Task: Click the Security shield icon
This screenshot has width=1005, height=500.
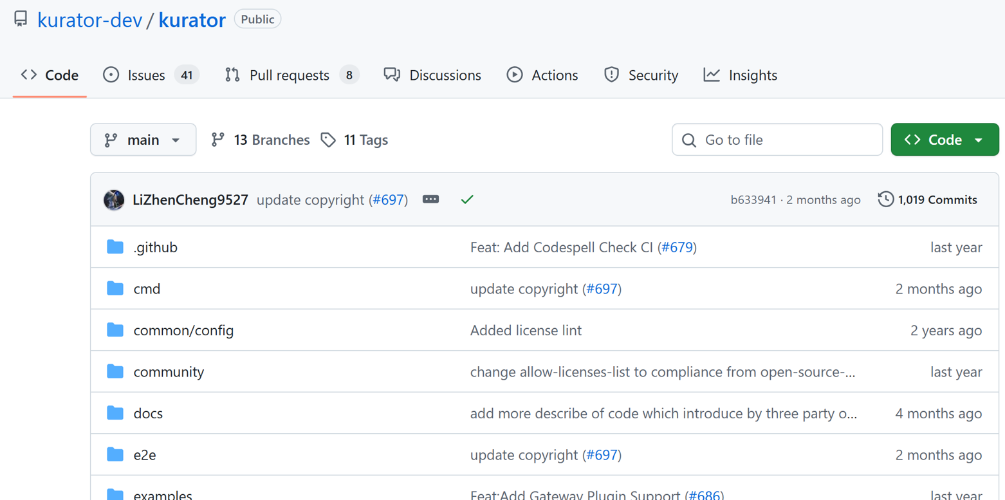Action: (x=611, y=75)
